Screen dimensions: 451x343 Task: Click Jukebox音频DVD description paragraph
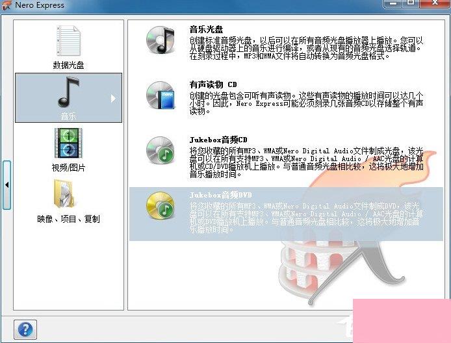point(306,218)
